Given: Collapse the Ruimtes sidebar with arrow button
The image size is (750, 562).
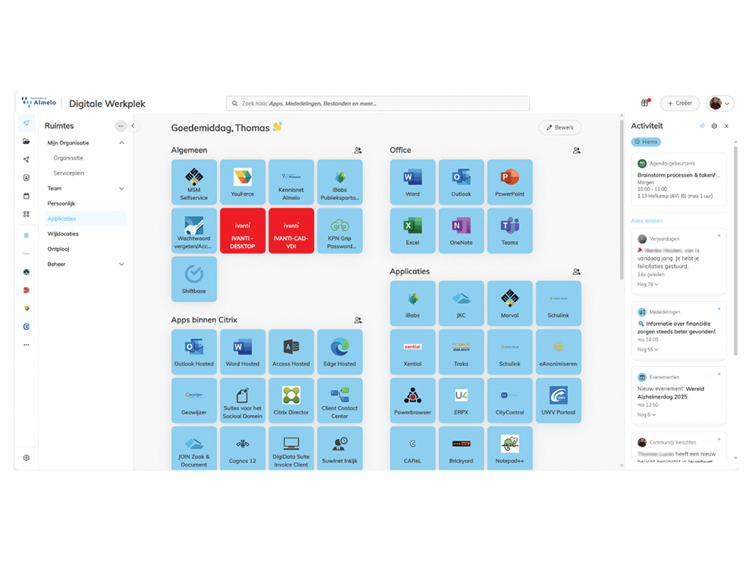Looking at the screenshot, I should [x=133, y=126].
